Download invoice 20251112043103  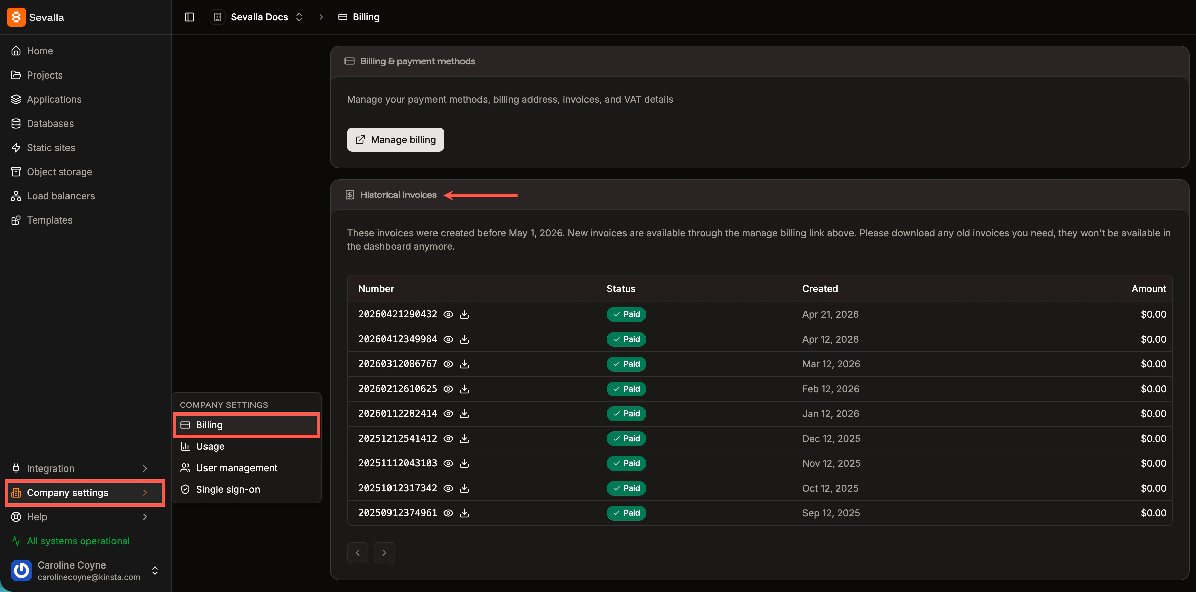(464, 463)
